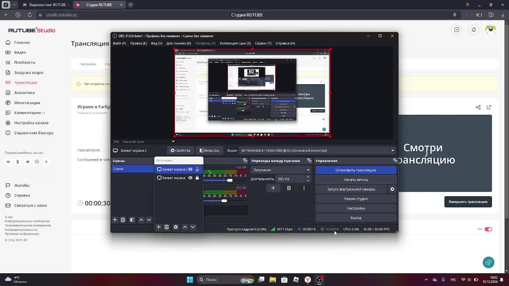The width and height of the screenshot is (509, 286).
Task: Undock the Scene Transitions panel
Action: [x=309, y=161]
